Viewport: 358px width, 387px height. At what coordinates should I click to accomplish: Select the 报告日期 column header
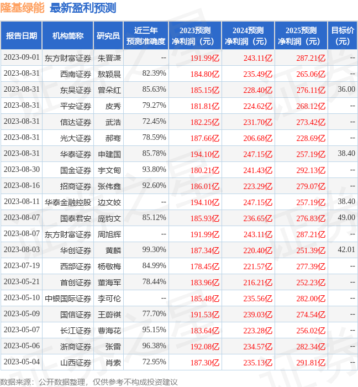22,35
